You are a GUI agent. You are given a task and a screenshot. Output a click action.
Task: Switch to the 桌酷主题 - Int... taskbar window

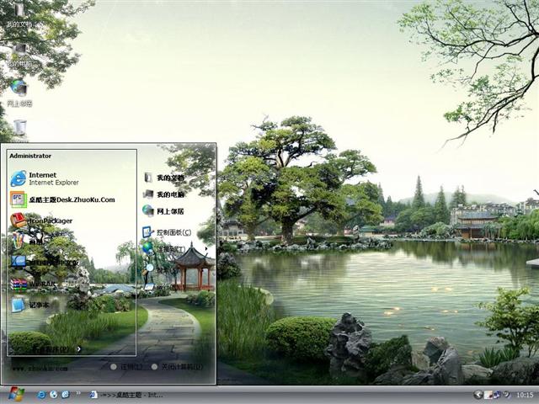coord(125,395)
